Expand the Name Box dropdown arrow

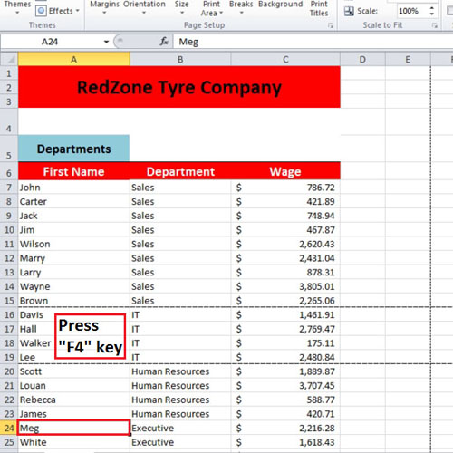coord(106,42)
